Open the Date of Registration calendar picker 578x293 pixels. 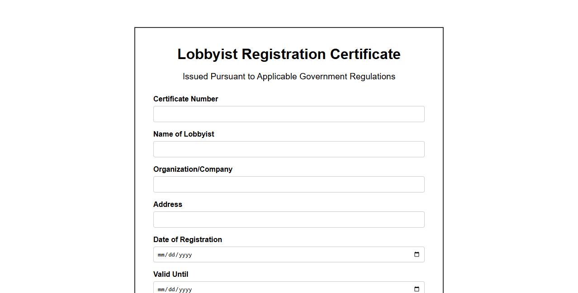point(417,255)
